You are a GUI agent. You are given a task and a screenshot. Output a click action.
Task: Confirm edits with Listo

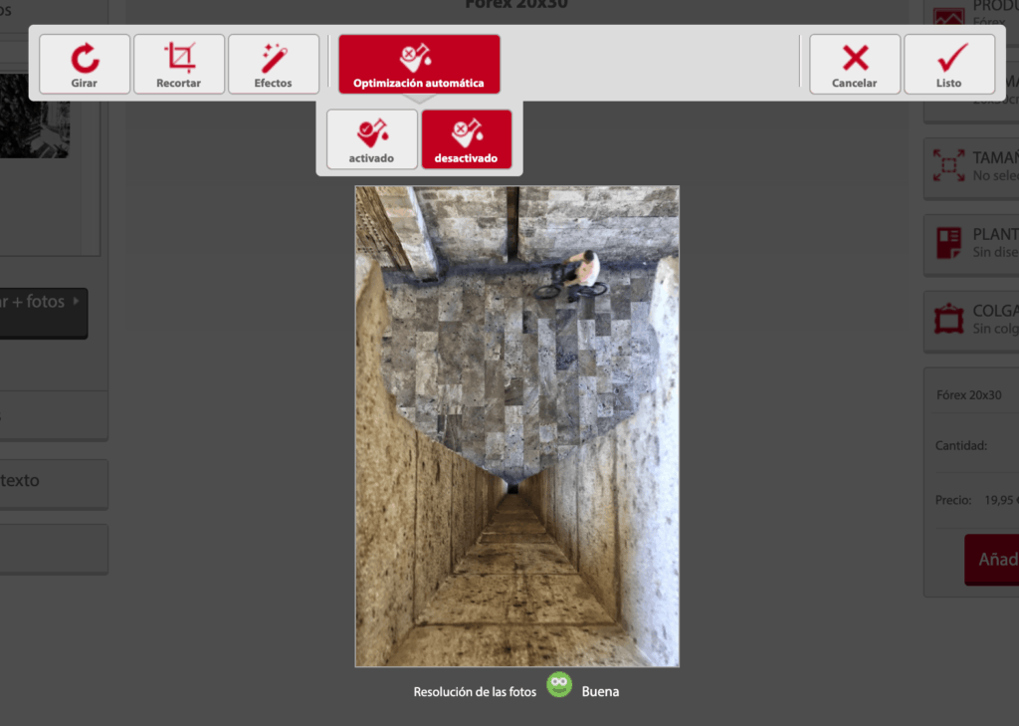pos(948,65)
